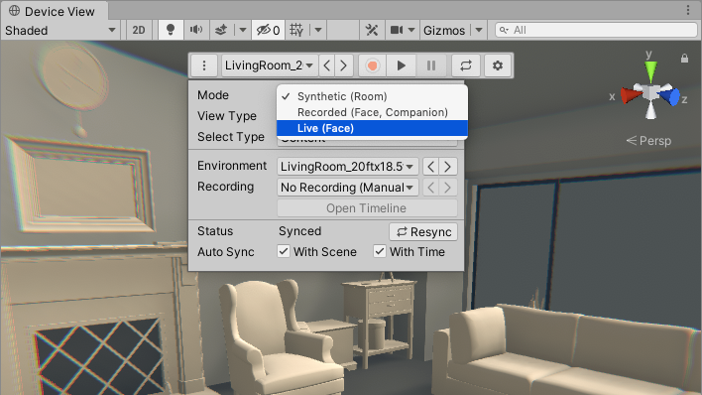
Task: Toggle effects layers icon in toolbar
Action: click(x=221, y=30)
